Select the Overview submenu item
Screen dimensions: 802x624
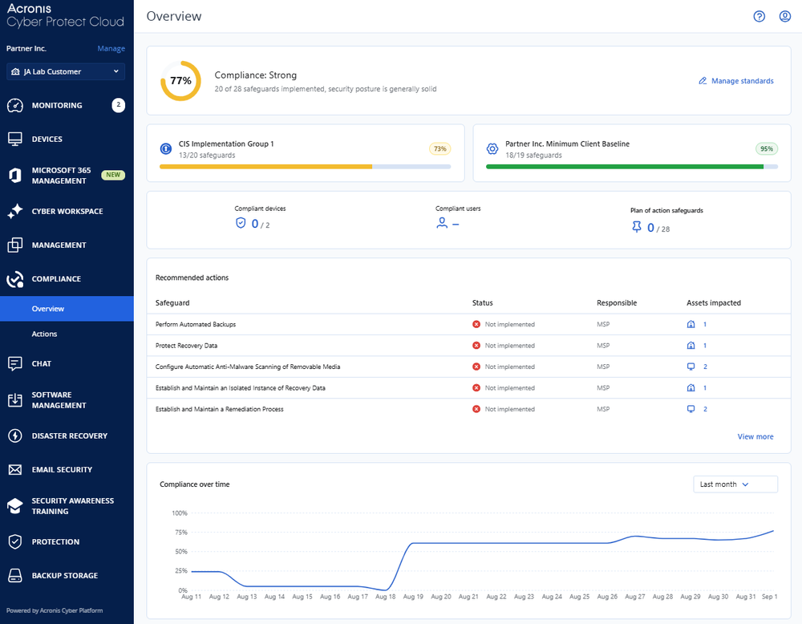(67, 309)
